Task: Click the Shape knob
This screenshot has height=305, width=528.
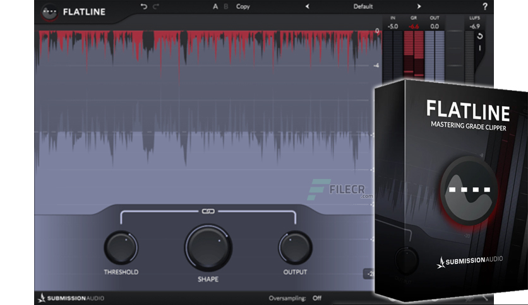Action: click(x=208, y=248)
